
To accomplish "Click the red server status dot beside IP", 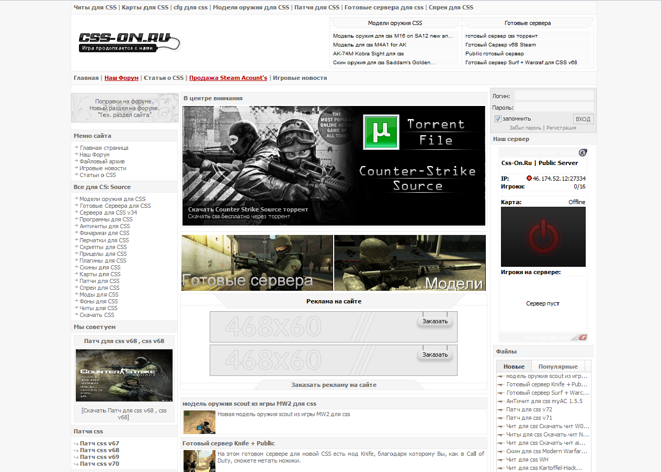I will click(x=529, y=178).
